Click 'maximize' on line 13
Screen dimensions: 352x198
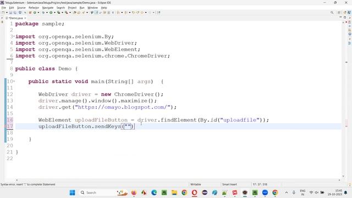pyautogui.click(x=134, y=101)
